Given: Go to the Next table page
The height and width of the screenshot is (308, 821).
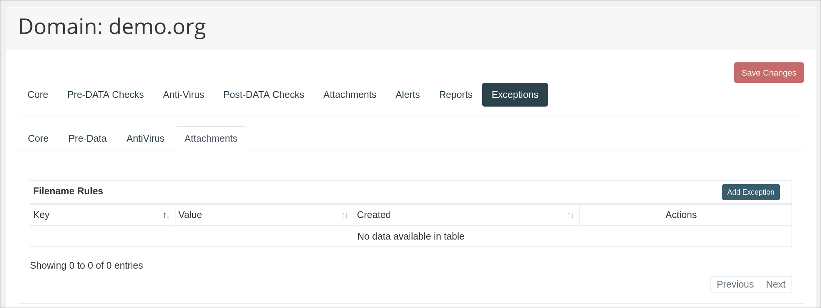Looking at the screenshot, I should (x=775, y=284).
